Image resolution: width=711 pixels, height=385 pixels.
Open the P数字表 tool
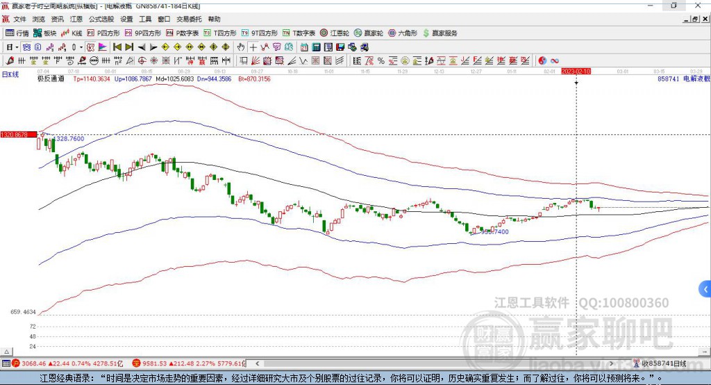[183, 33]
